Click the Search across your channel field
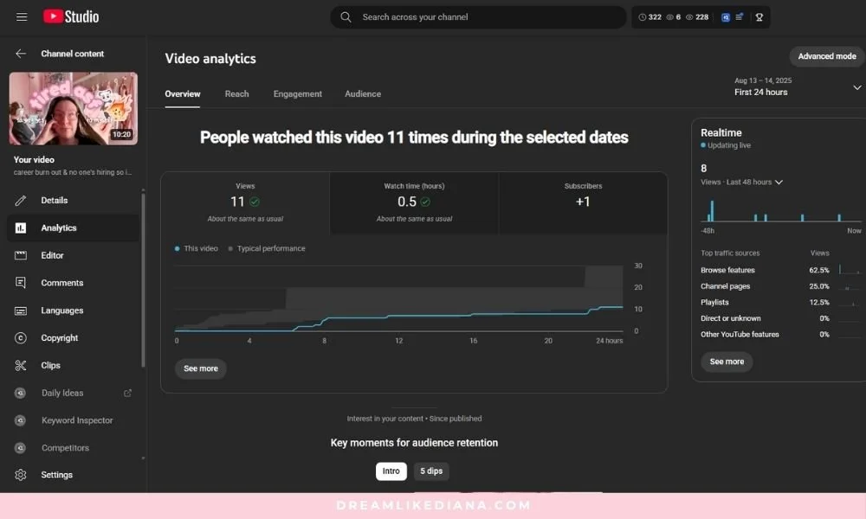 (x=478, y=16)
